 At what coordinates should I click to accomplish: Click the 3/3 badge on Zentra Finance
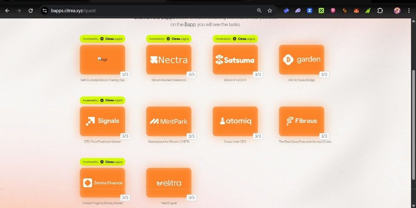[x=125, y=197]
